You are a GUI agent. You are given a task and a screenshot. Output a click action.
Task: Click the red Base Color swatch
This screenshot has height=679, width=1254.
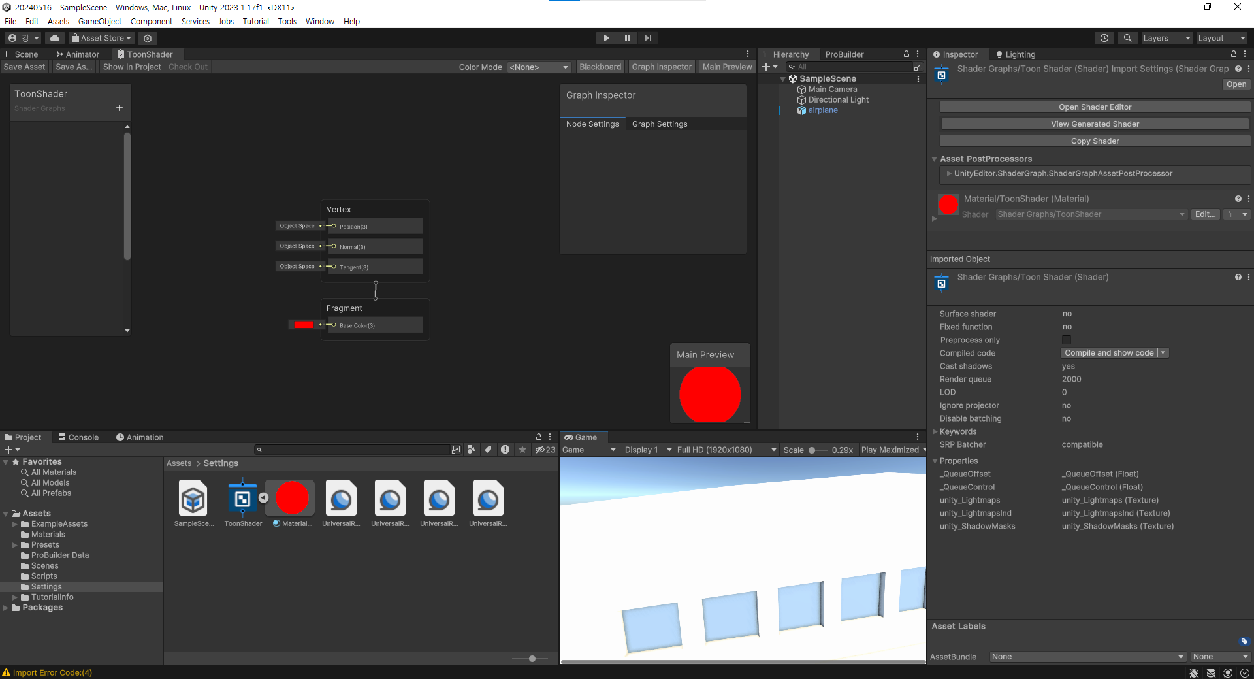304,325
